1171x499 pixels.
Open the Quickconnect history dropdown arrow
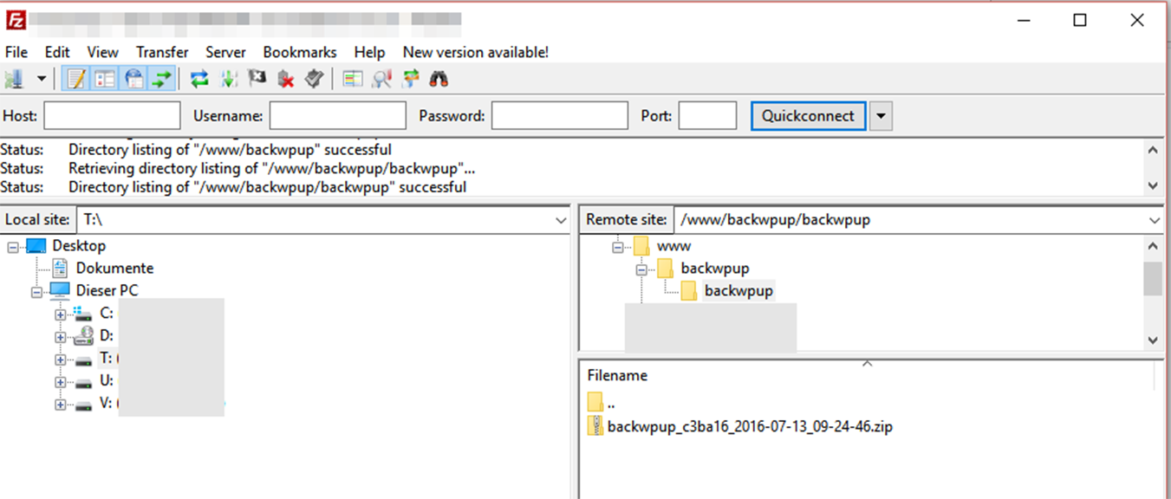coord(881,116)
